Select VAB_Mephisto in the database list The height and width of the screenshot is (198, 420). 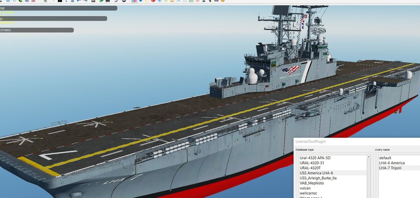tap(313, 183)
